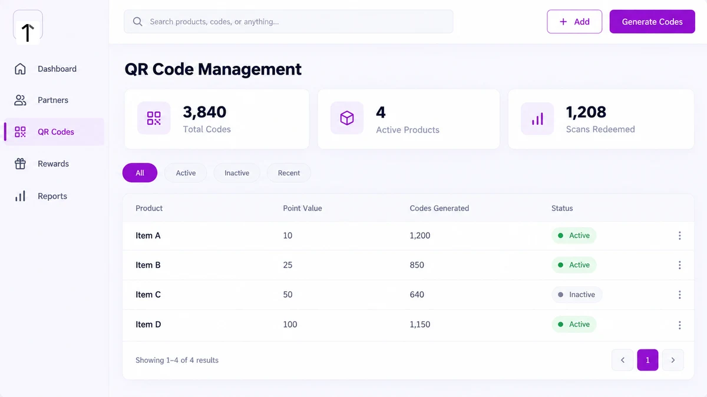The image size is (707, 397).
Task: Click the Item C product name
Action: (x=148, y=295)
